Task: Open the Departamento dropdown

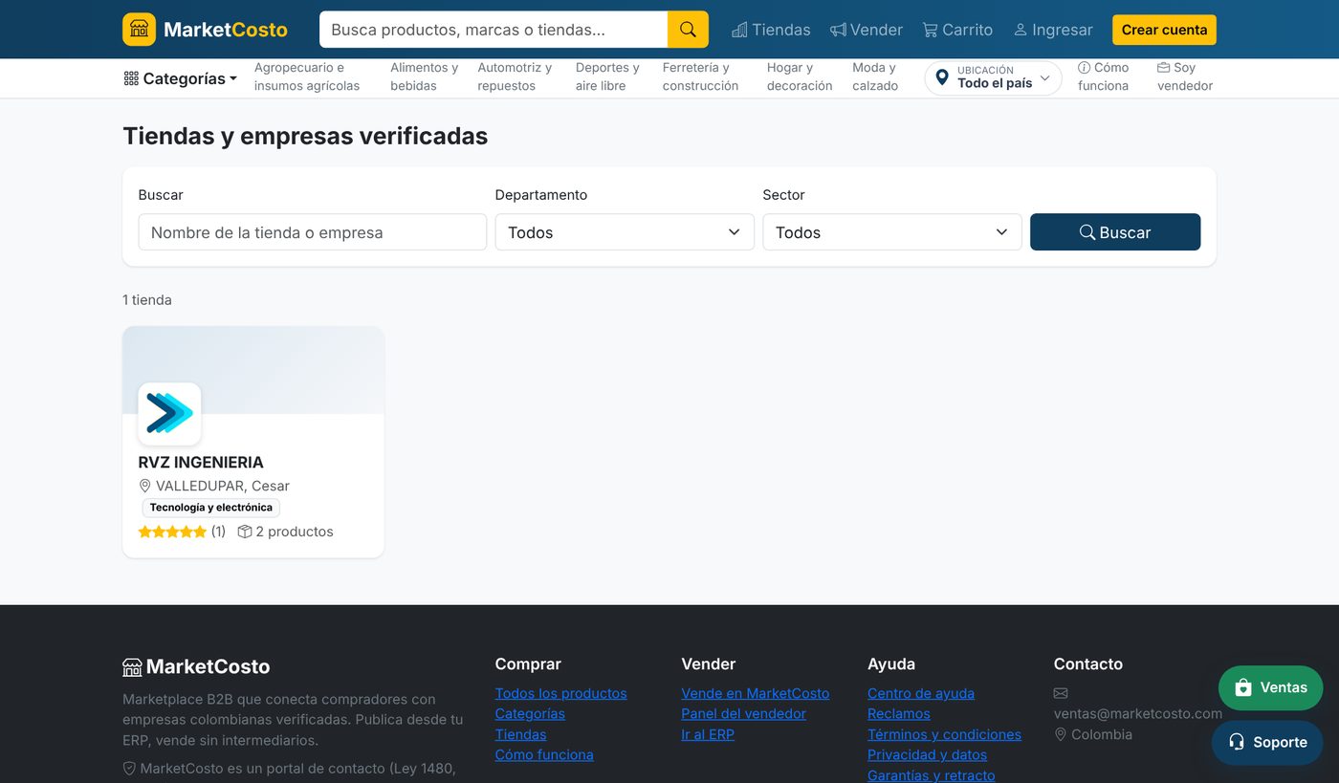Action: pyautogui.click(x=625, y=232)
